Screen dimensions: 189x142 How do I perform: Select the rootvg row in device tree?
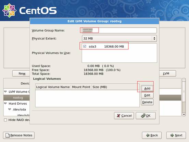pyautogui.click(x=17, y=97)
